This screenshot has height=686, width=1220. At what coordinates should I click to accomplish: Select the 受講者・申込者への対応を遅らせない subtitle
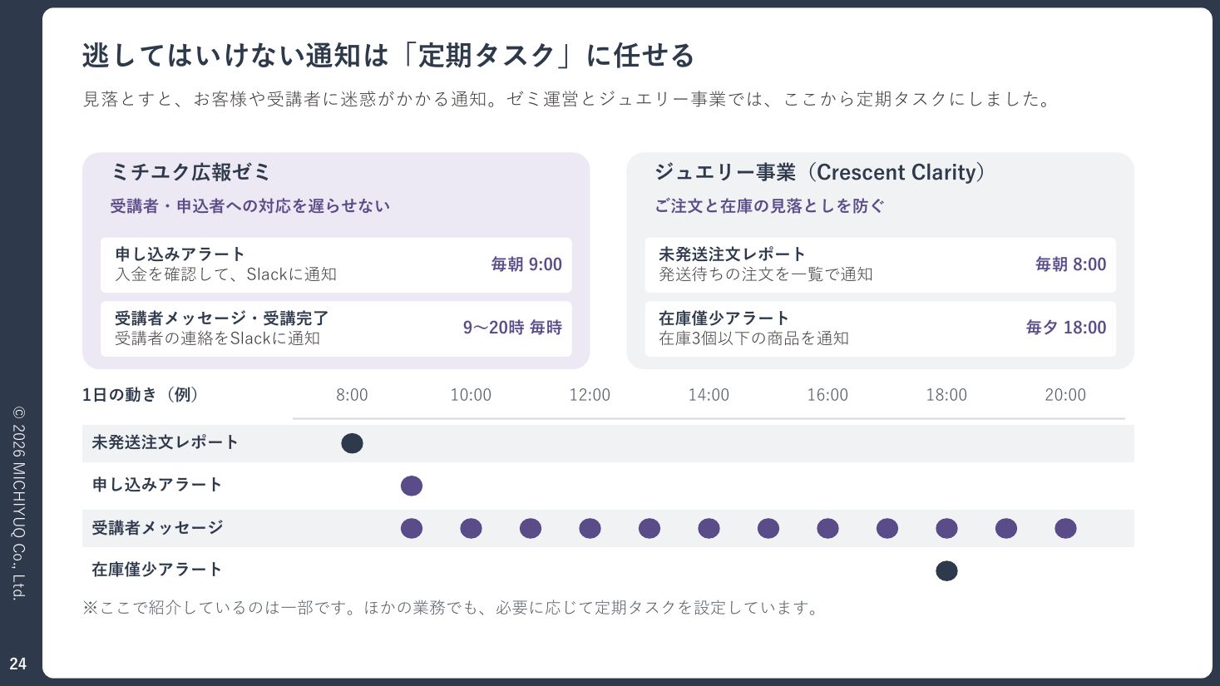point(249,206)
